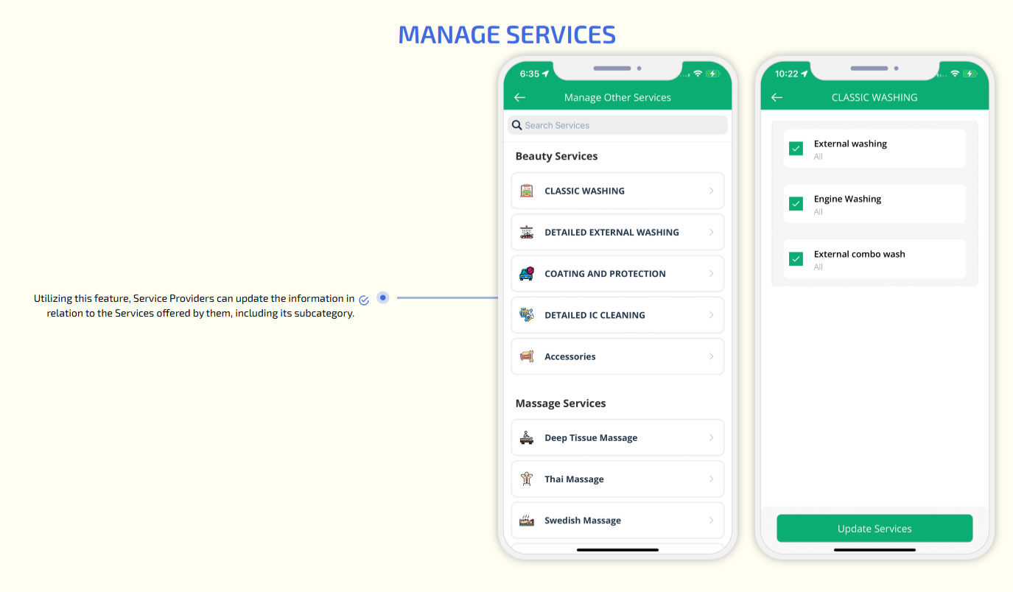
Task: Go back from the Classic Washing screen
Action: 777,97
